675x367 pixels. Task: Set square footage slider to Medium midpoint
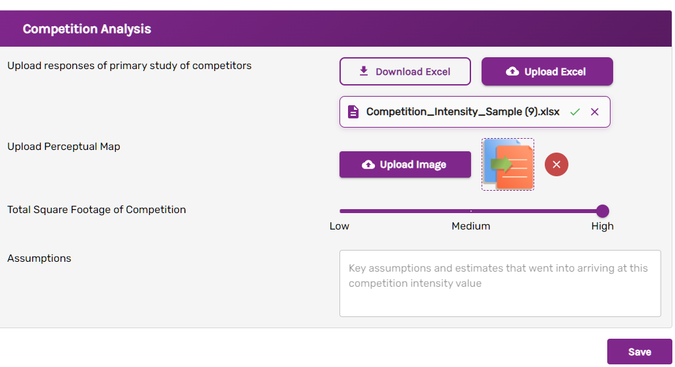[x=471, y=211]
